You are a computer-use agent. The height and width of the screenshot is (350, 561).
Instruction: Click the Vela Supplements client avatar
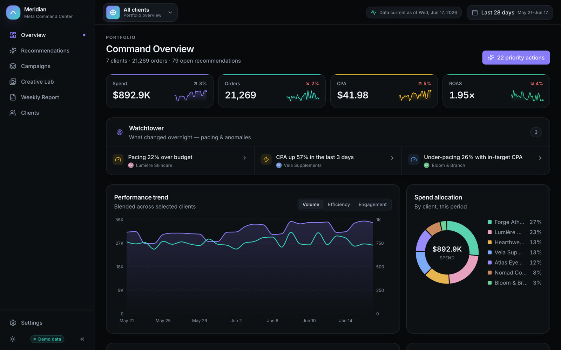279,165
